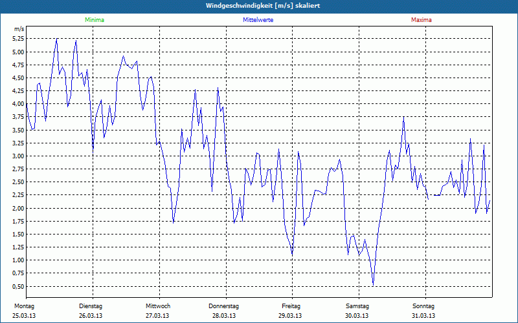
Task: Click the Minima legend label
Action: tap(95, 20)
